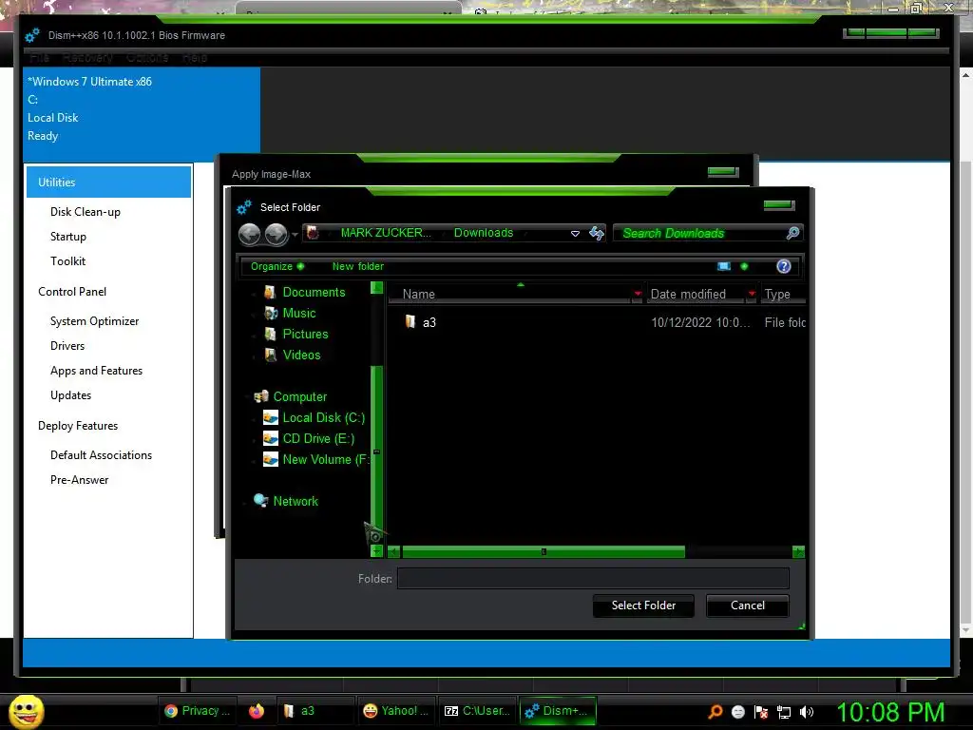Open Updates in Dism++ sidebar
Screen dimensions: 973x730
pos(70,396)
